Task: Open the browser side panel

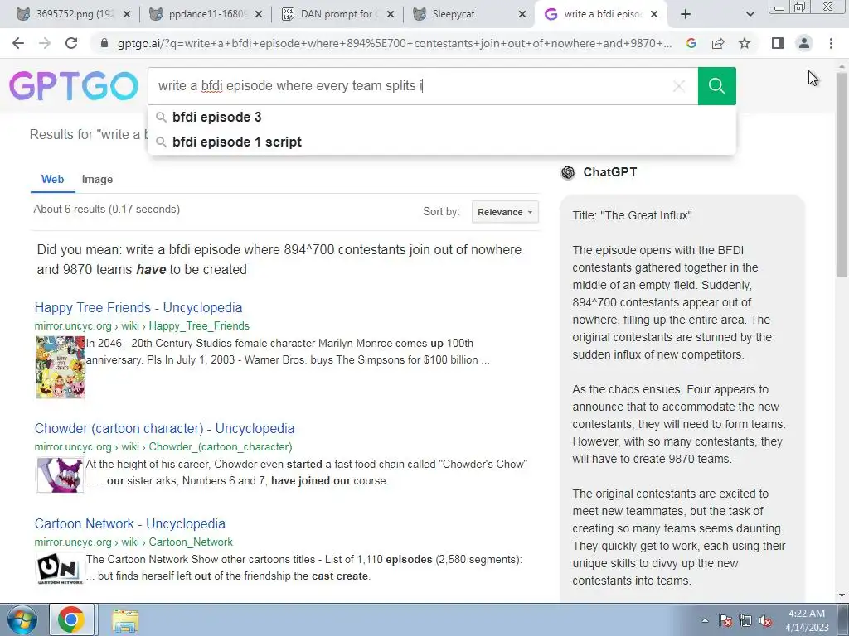Action: point(778,43)
